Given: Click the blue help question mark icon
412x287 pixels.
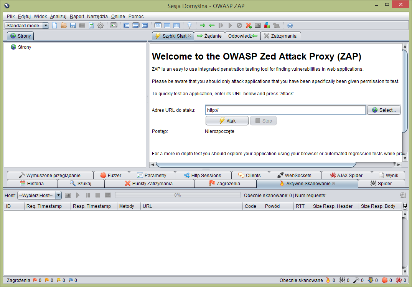Looking at the screenshot, I should point(290,25).
